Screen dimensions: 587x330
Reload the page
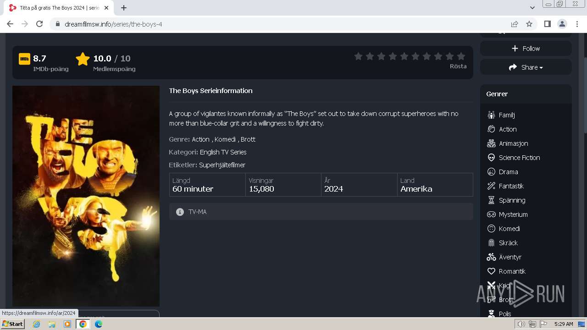point(39,24)
